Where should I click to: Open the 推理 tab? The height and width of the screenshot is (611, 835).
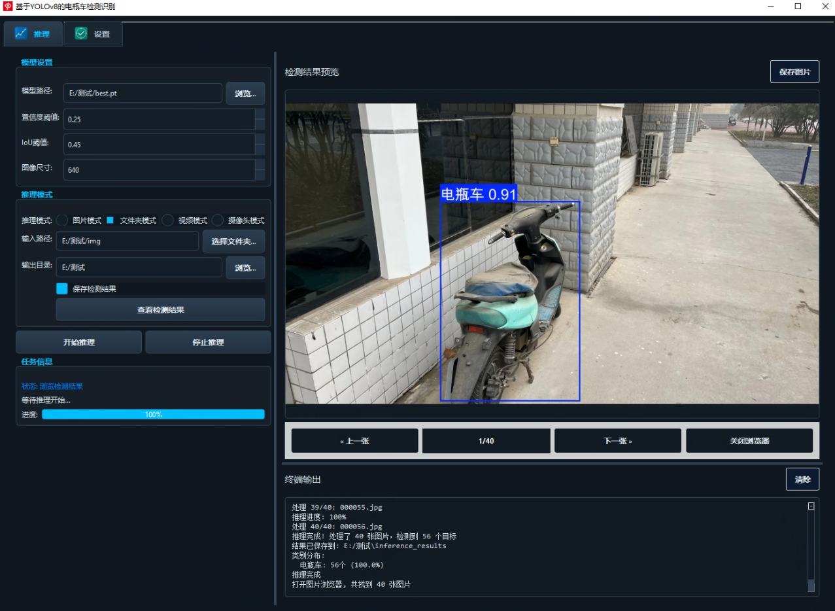click(33, 34)
